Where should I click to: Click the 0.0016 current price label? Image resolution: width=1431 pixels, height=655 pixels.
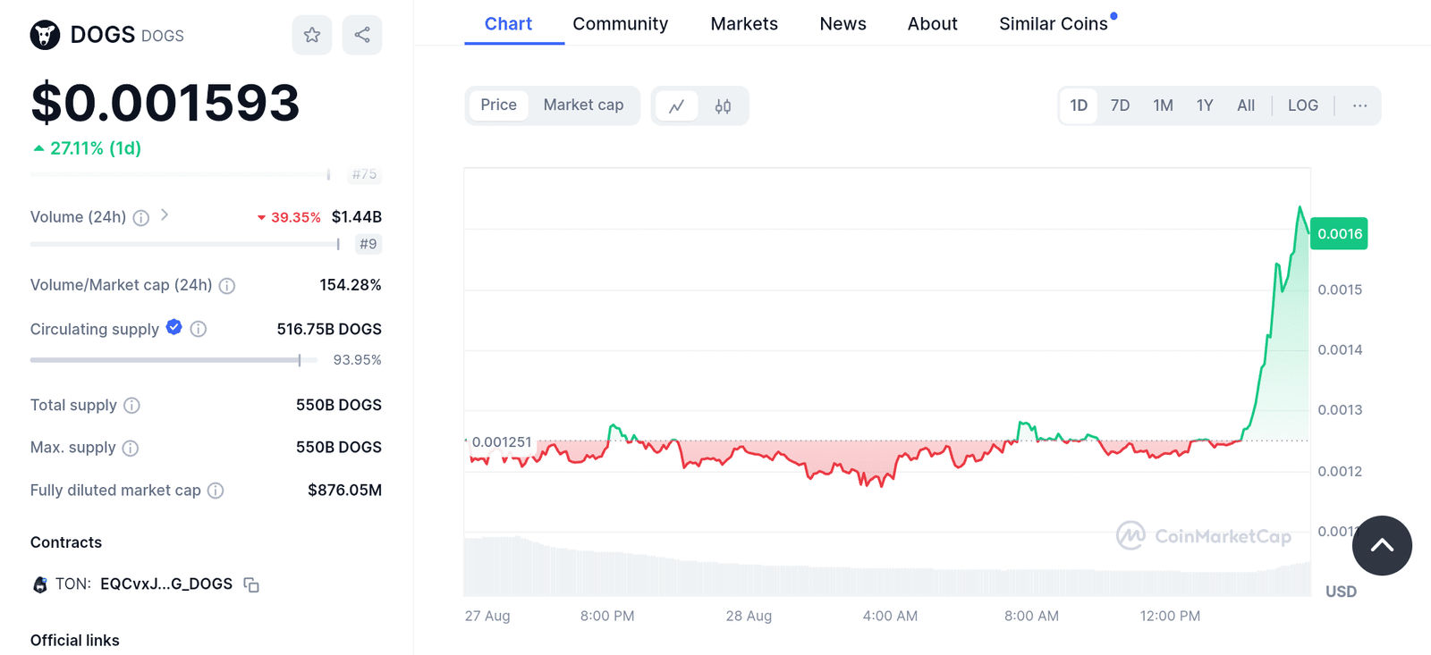[1339, 234]
